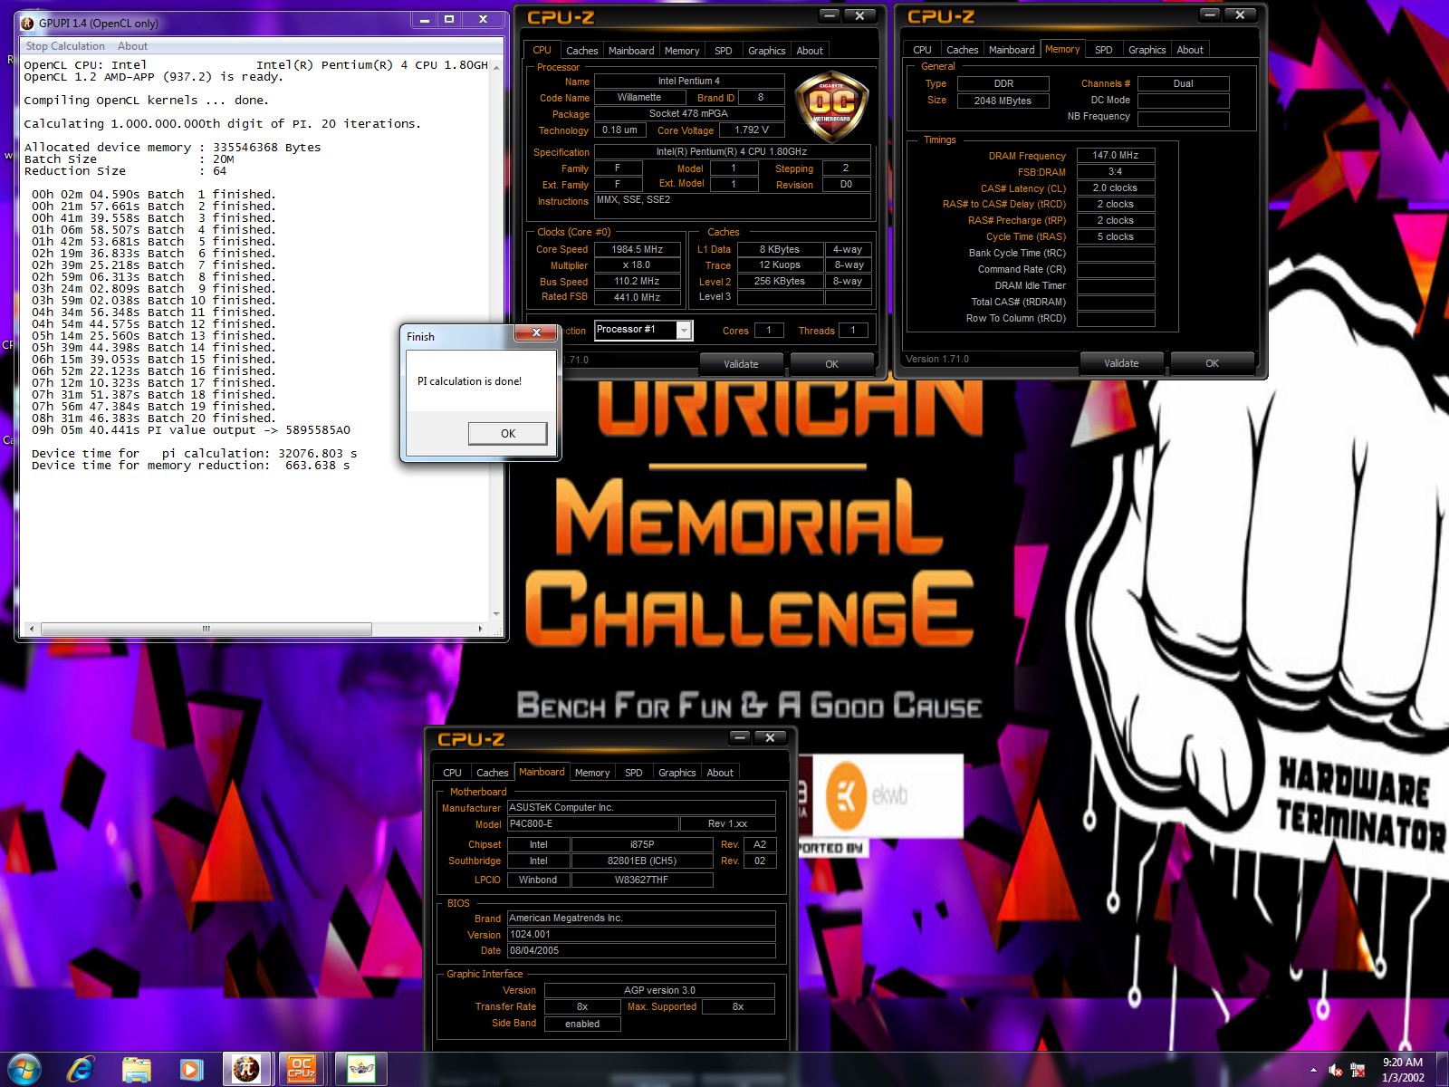Viewport: 1449px width, 1087px height.
Task: Open Caches tab in Memory window
Action: (962, 50)
